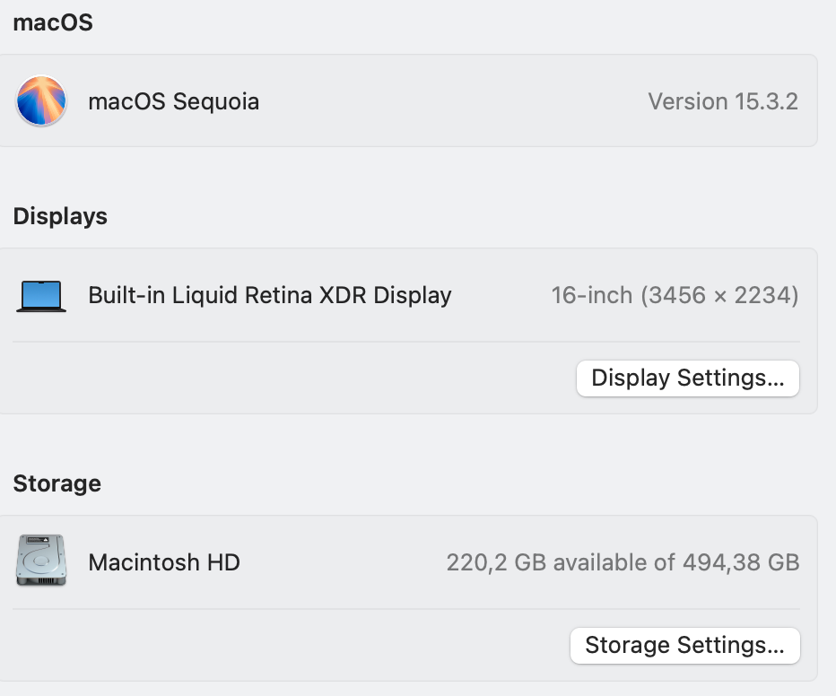The height and width of the screenshot is (696, 836).
Task: Click the Displays section heading
Action: [x=60, y=216]
